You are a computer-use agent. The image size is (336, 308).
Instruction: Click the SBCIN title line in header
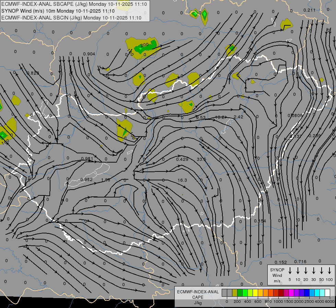click(x=71, y=18)
